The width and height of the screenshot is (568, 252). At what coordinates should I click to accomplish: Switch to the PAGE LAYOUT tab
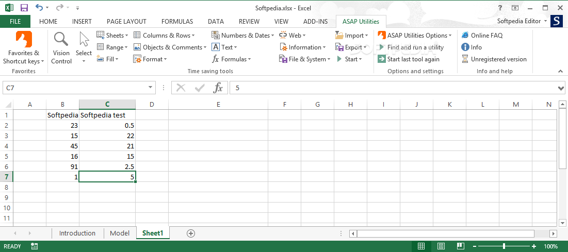(x=126, y=21)
